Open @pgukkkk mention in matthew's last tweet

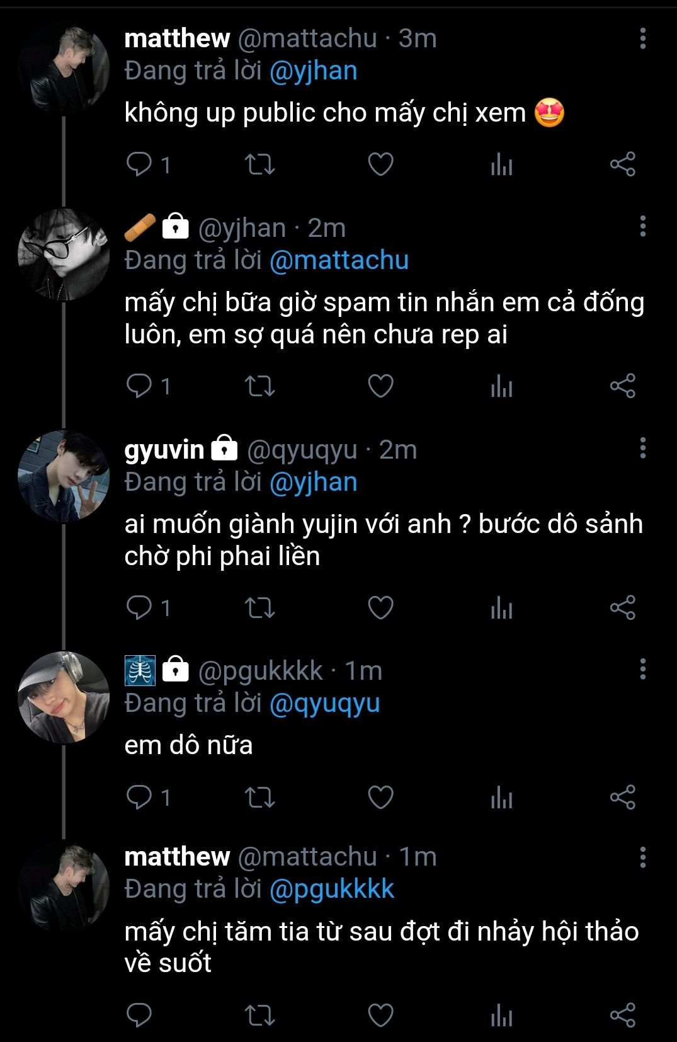click(x=331, y=889)
